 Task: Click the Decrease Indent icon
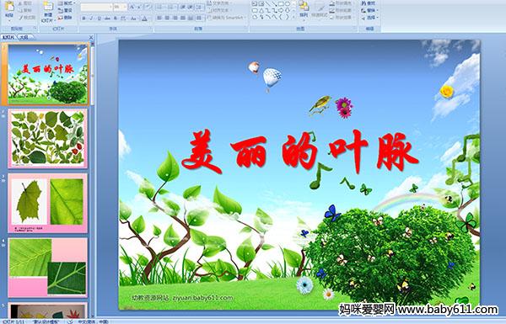point(183,7)
